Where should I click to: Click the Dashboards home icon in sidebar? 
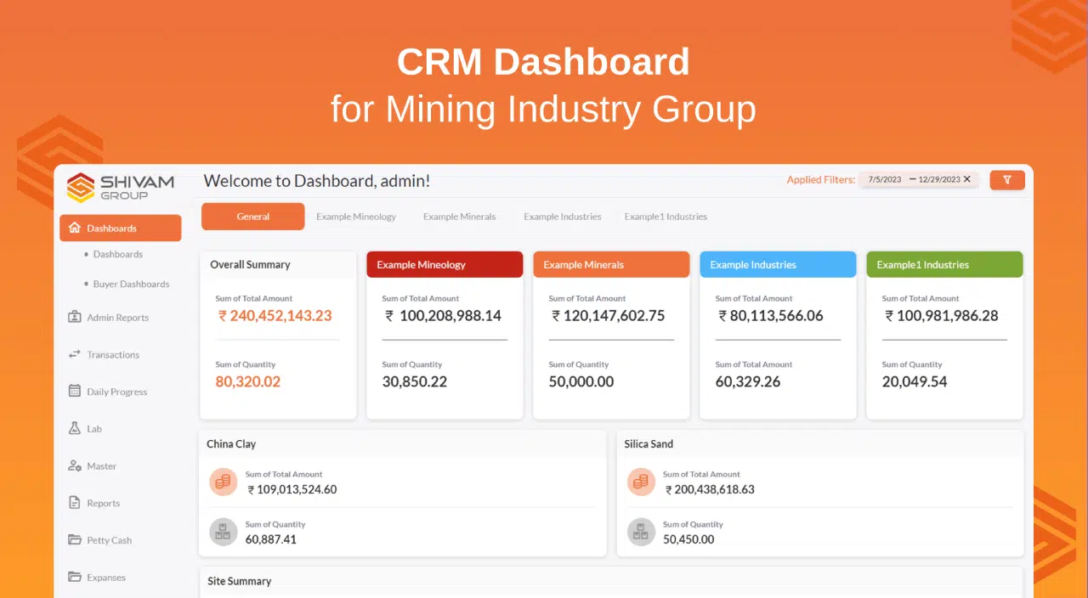pyautogui.click(x=75, y=228)
